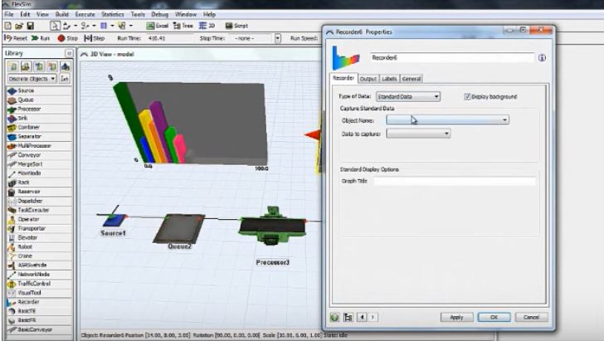Open the tree view icon in dialog footer
Viewport: 604px width, 341px height.
tap(348, 317)
